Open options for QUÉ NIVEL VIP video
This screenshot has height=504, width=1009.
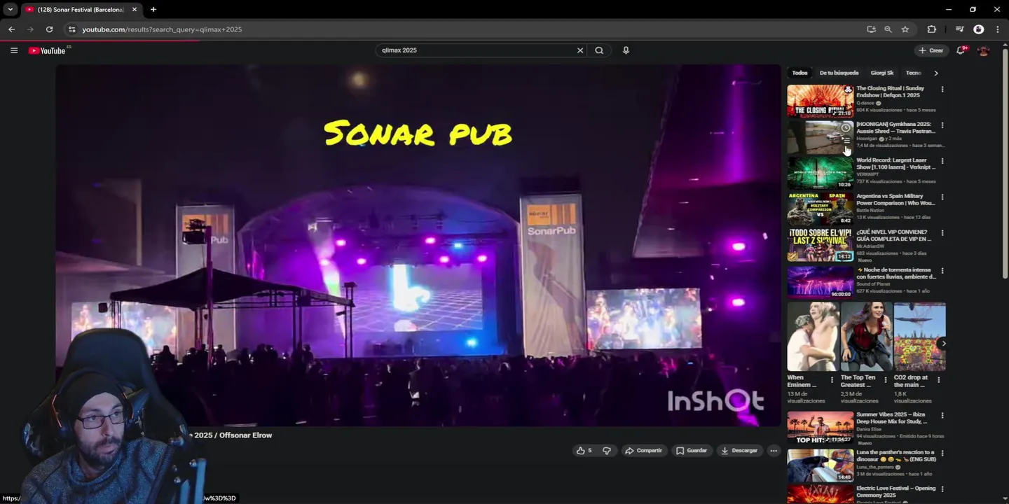click(x=942, y=233)
